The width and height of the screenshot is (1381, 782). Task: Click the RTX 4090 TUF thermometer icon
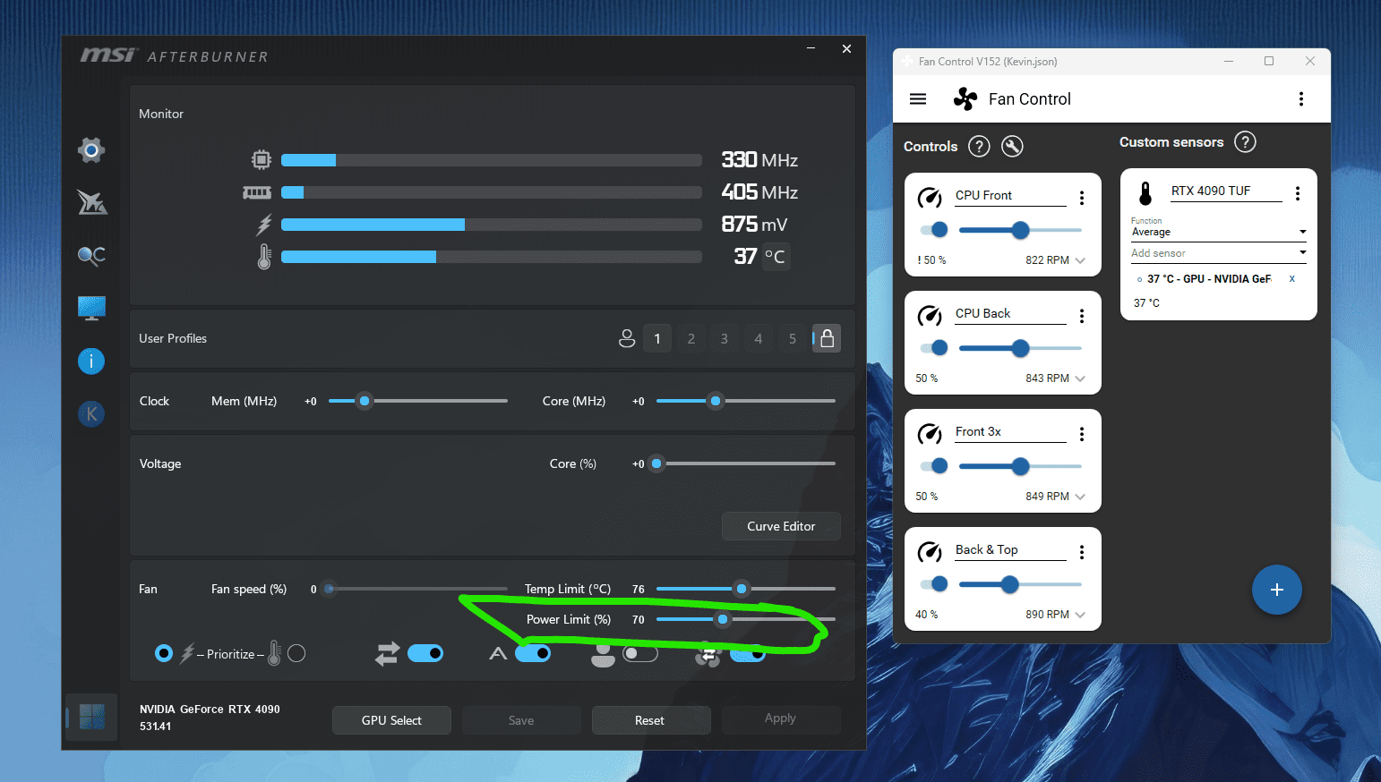(1145, 193)
